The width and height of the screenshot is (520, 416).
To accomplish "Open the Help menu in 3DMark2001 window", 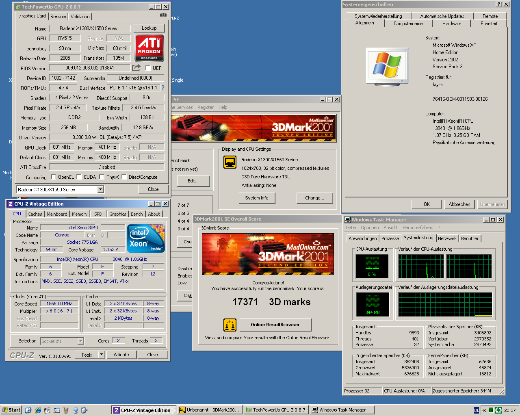I will 223,107.
